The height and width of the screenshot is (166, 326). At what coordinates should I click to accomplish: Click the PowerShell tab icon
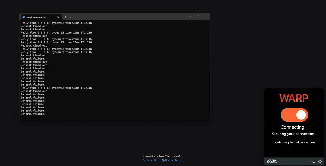(24, 17)
